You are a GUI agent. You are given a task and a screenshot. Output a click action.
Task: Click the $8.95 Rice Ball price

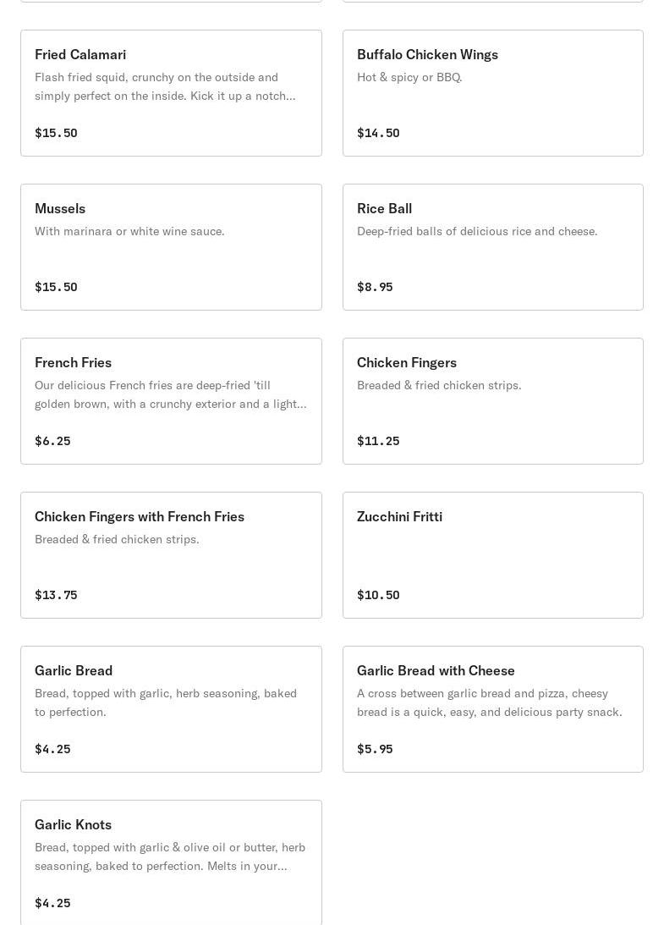375,287
